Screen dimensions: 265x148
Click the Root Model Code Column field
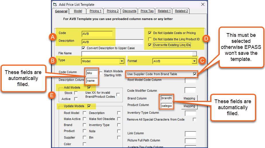point(191,81)
